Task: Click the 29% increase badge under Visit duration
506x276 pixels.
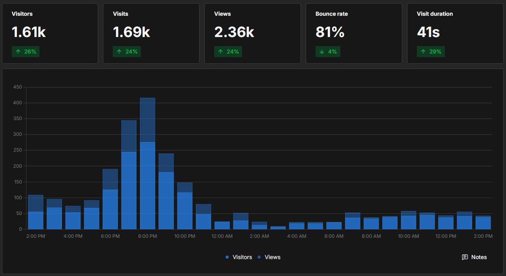Action: (x=431, y=52)
